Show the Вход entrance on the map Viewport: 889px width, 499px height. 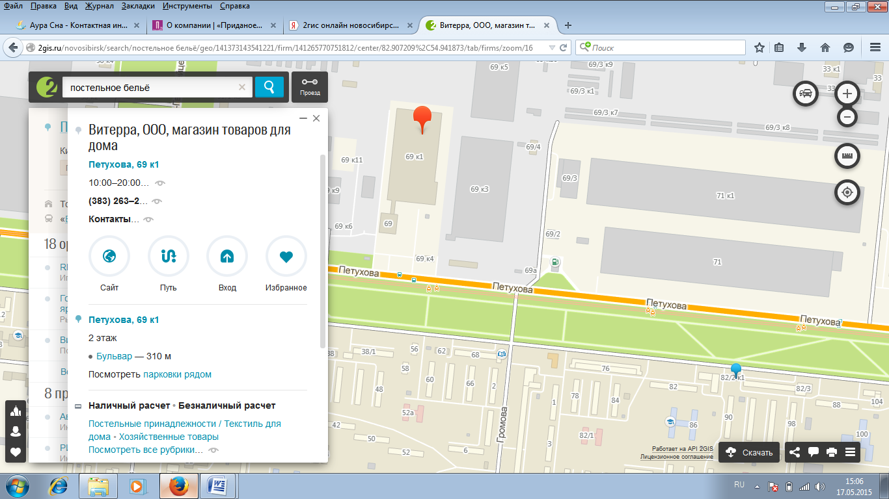227,256
